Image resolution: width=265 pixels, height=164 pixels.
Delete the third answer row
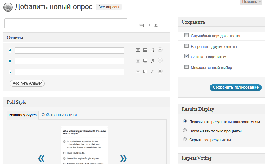160,71
